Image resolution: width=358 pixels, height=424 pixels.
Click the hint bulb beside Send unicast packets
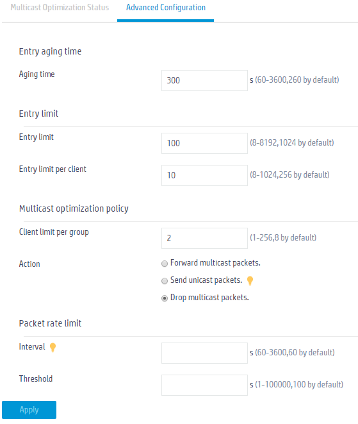click(x=250, y=281)
